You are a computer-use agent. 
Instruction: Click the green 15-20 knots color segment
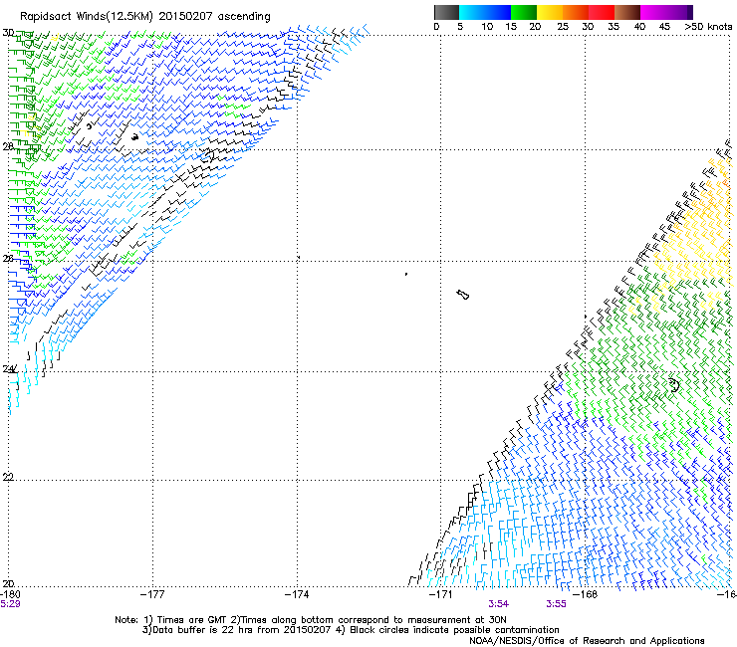point(524,12)
